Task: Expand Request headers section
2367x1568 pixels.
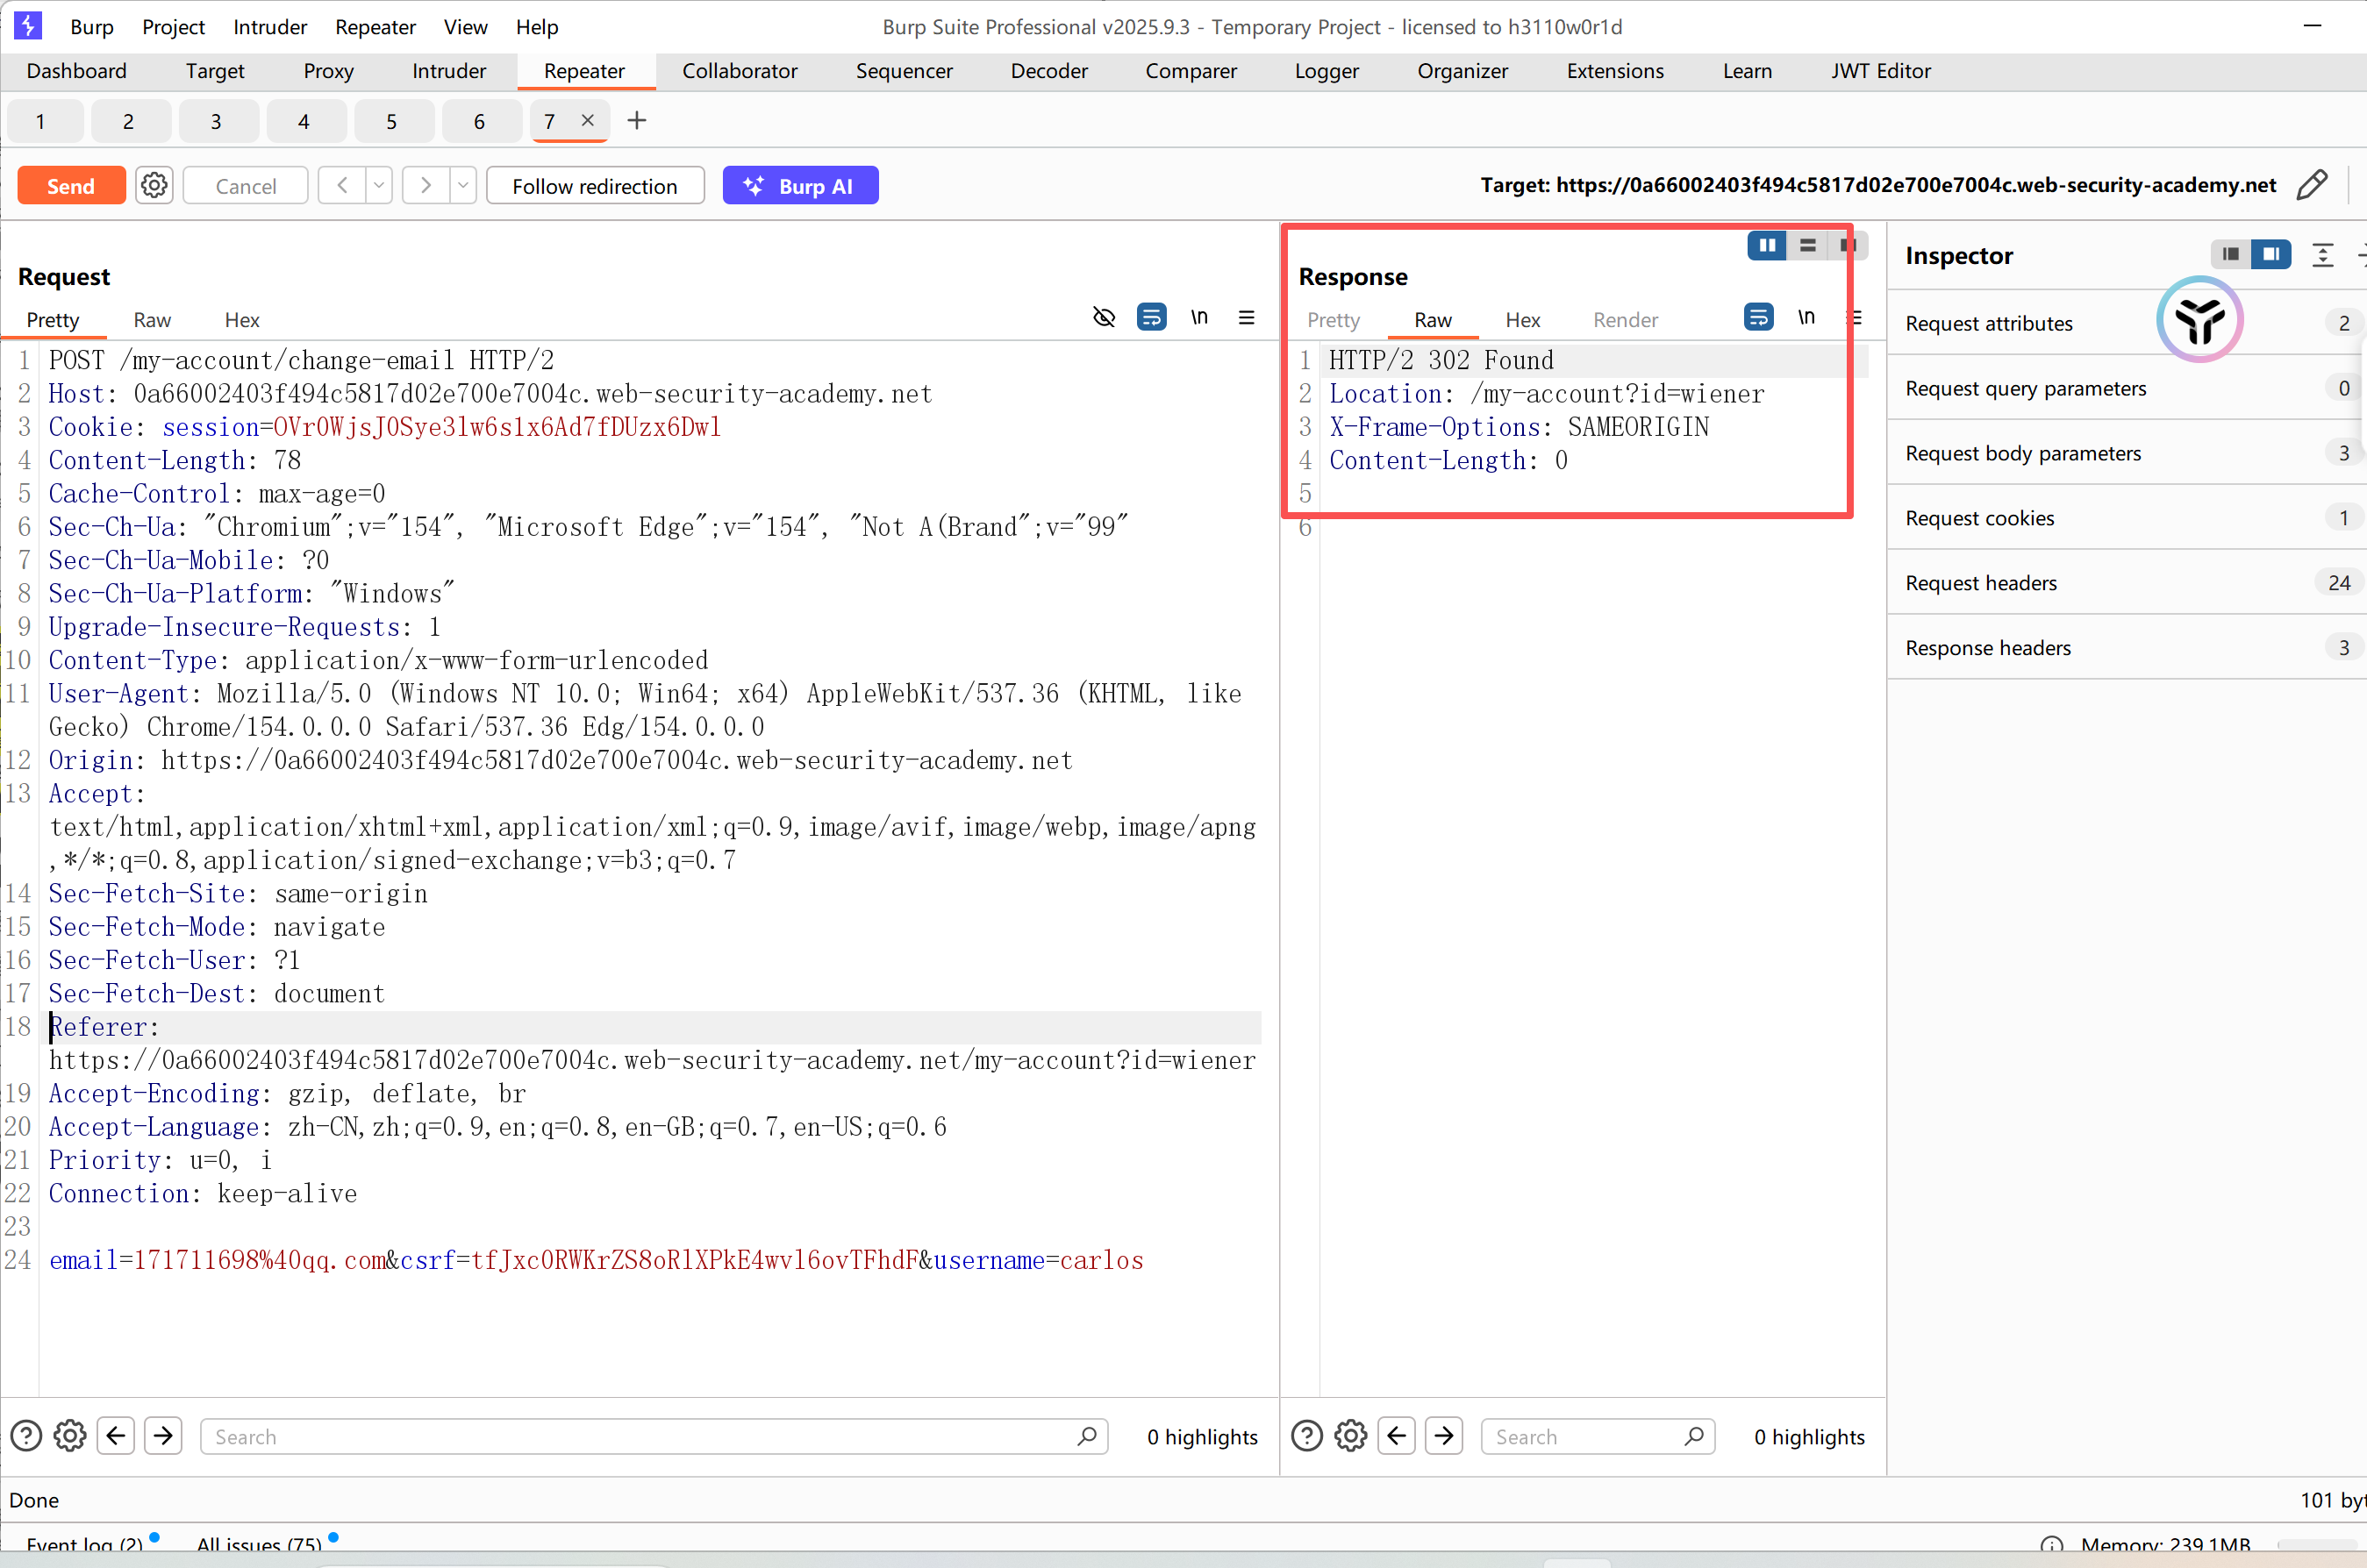Action: (2126, 583)
